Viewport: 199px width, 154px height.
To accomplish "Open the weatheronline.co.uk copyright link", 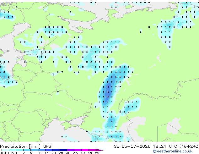I will pyautogui.click(x=173, y=151).
